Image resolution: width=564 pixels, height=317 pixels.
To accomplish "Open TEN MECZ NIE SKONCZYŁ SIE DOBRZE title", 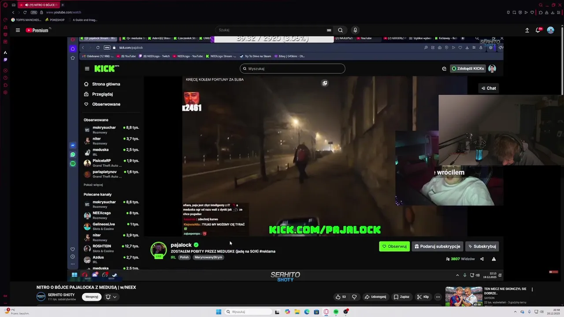I will (505, 291).
